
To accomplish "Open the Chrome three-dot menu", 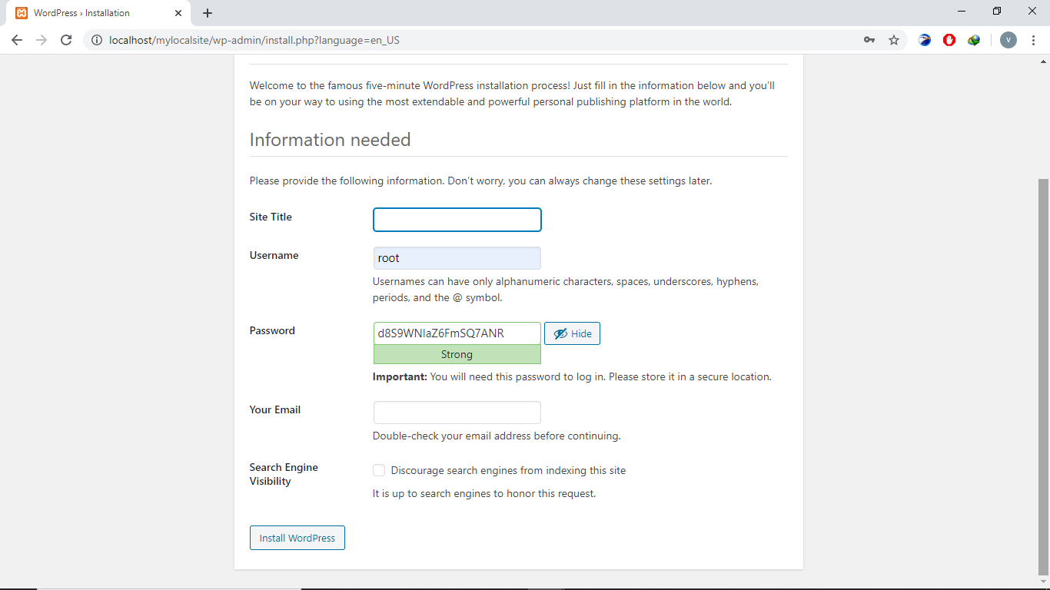I will coord(1033,40).
